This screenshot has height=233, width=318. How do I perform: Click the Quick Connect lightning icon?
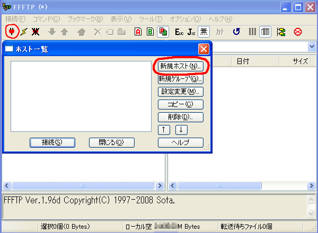24,32
